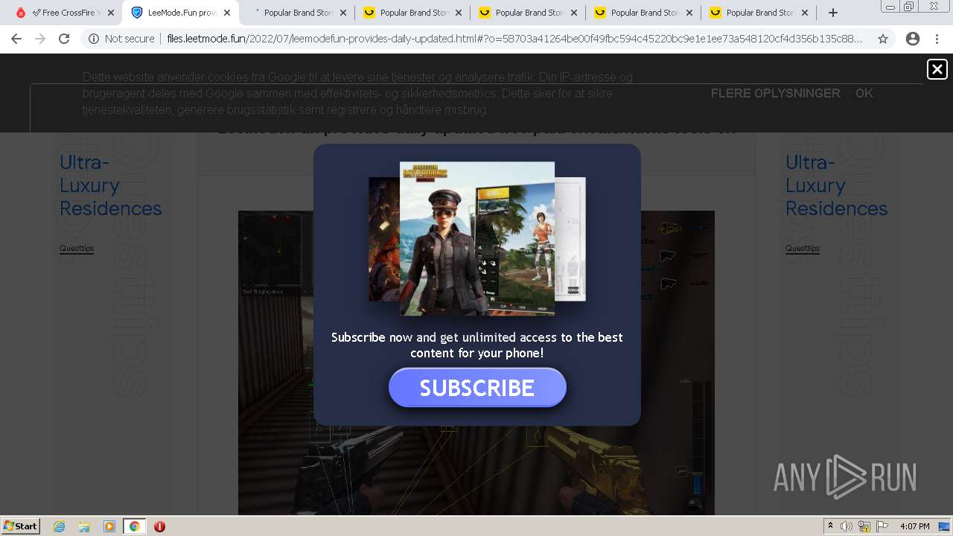This screenshot has width=953, height=536.
Task: Click the Chrome forward arrow
Action: 40,39
